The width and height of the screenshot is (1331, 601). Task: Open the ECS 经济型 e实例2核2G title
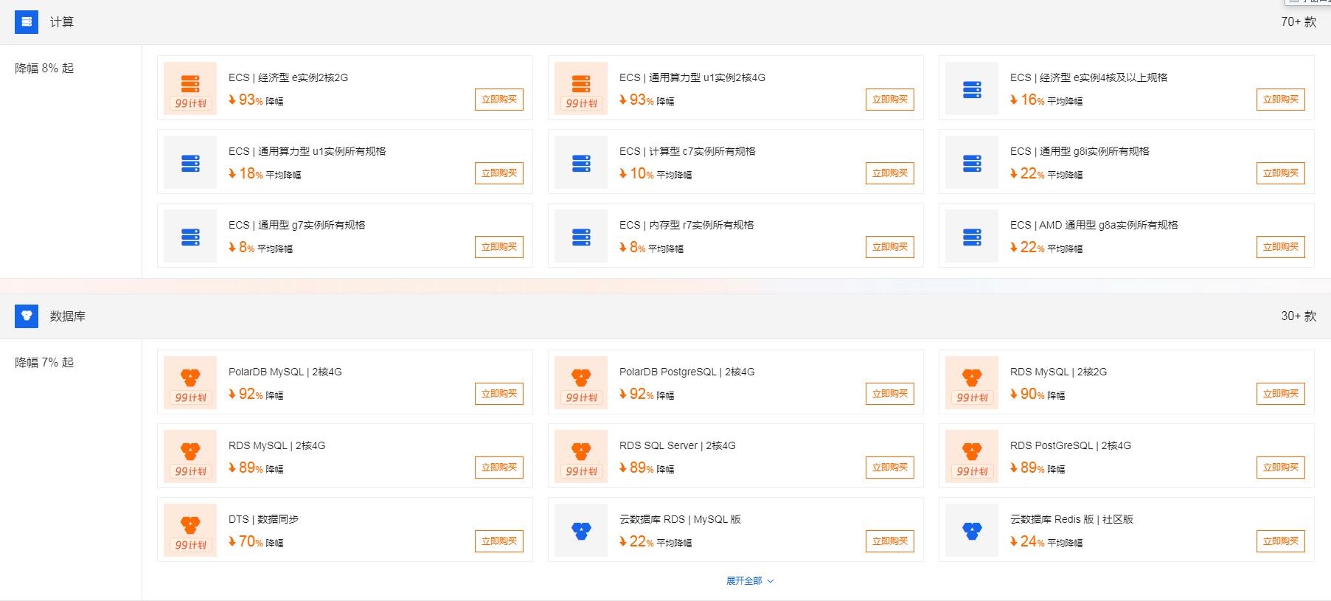288,77
